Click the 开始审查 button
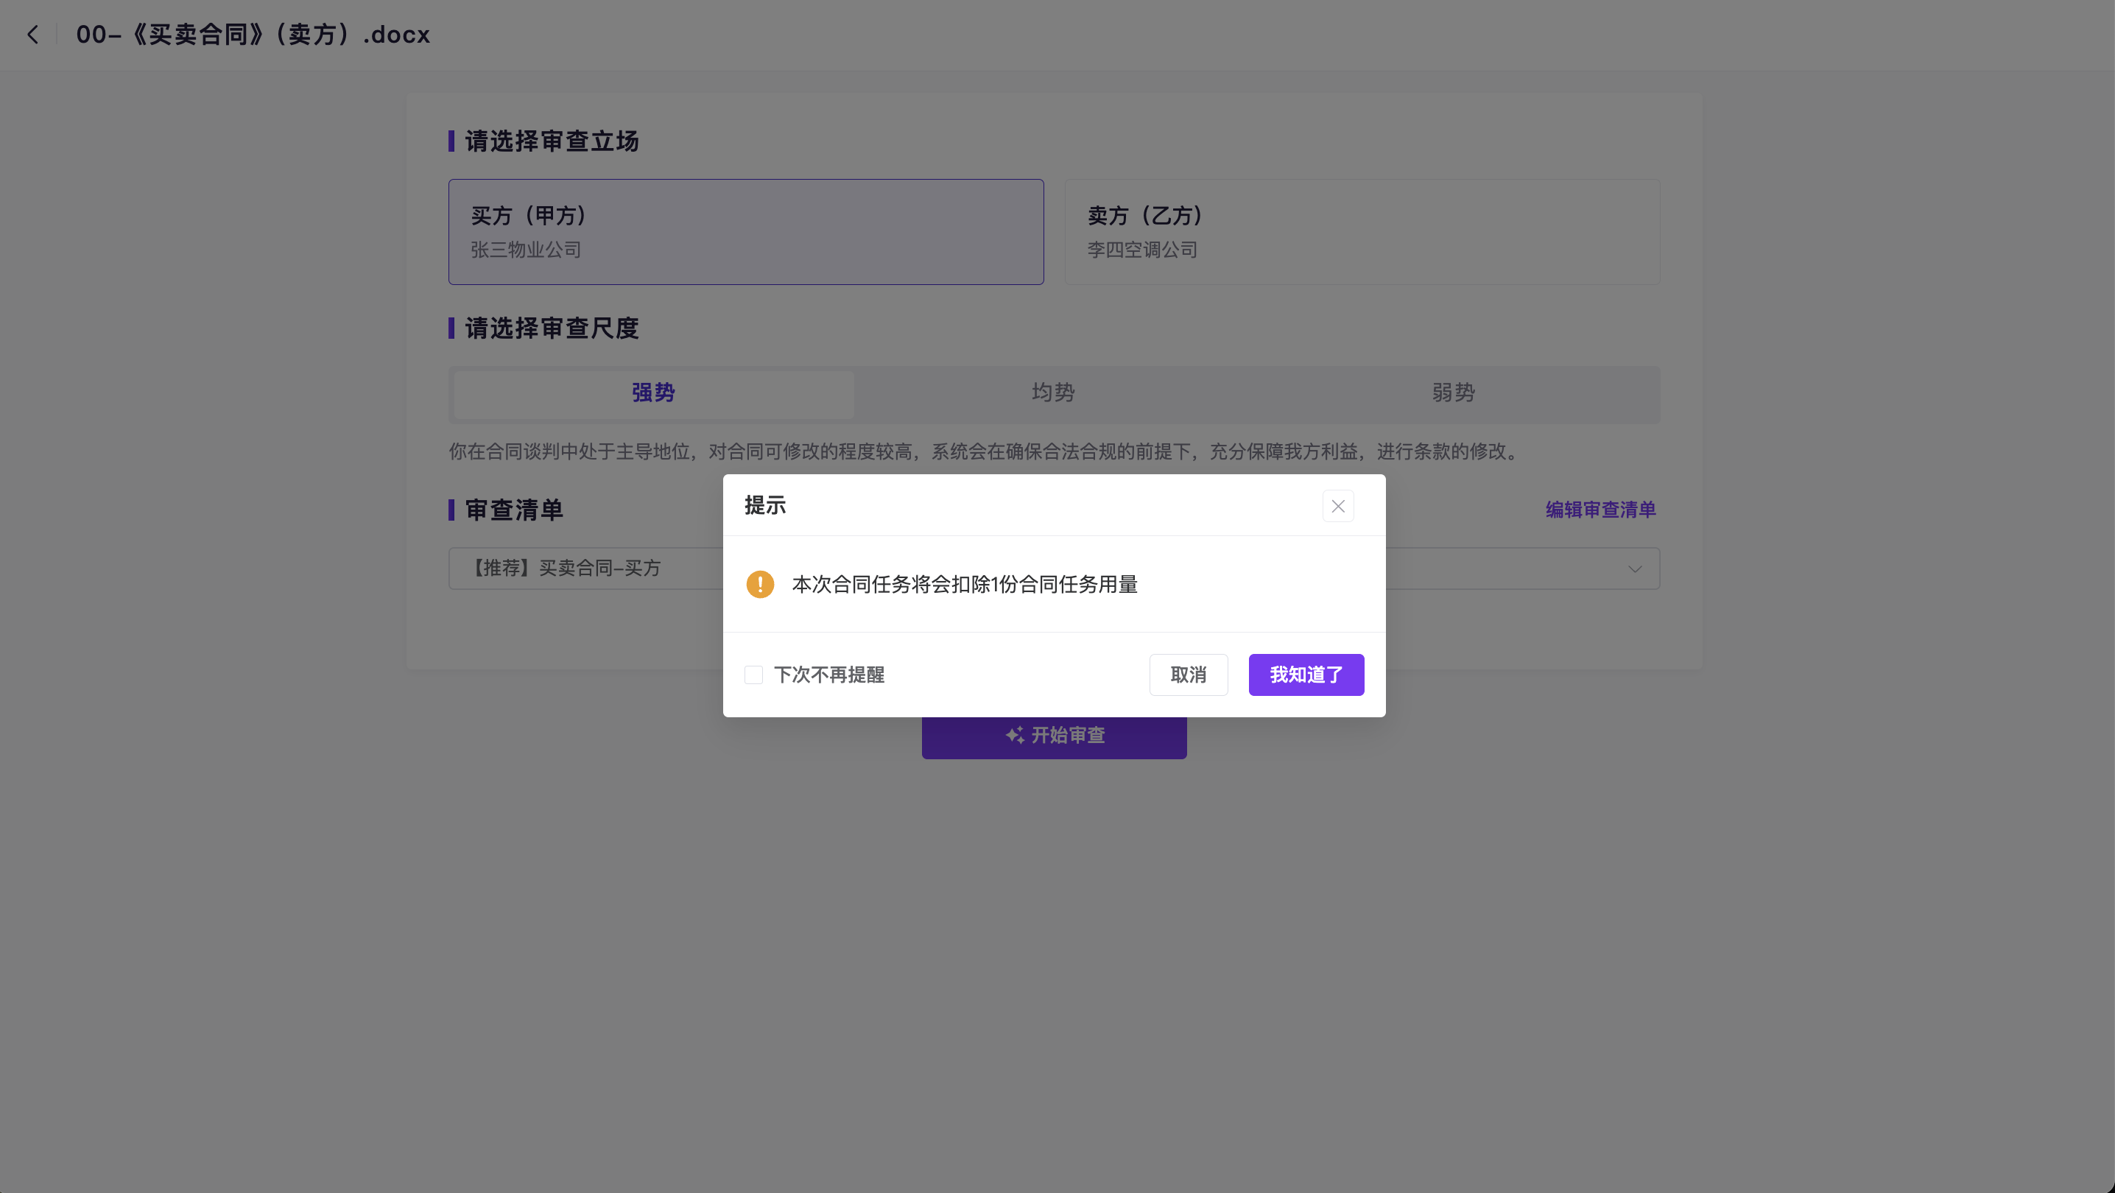Screen dimensions: 2115x1193 (x=1067, y=737)
